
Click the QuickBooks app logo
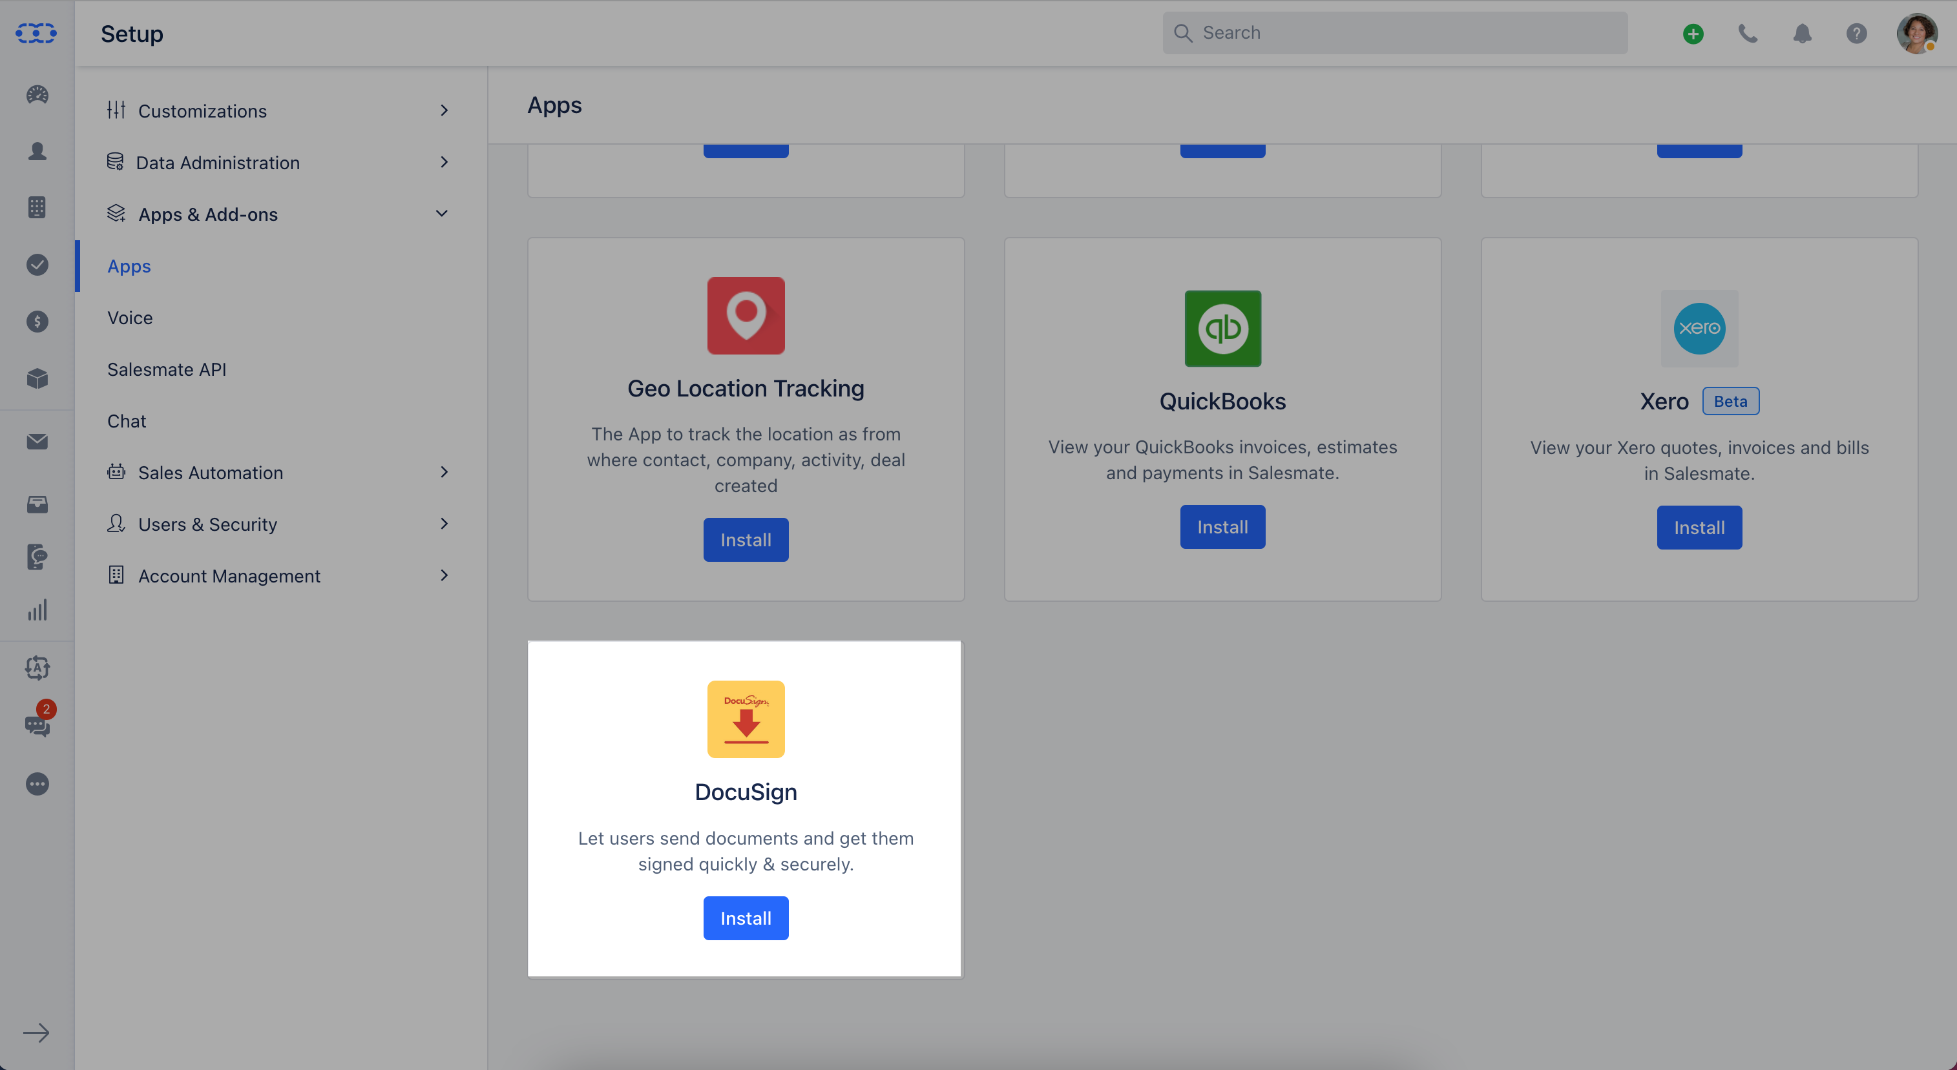tap(1222, 328)
